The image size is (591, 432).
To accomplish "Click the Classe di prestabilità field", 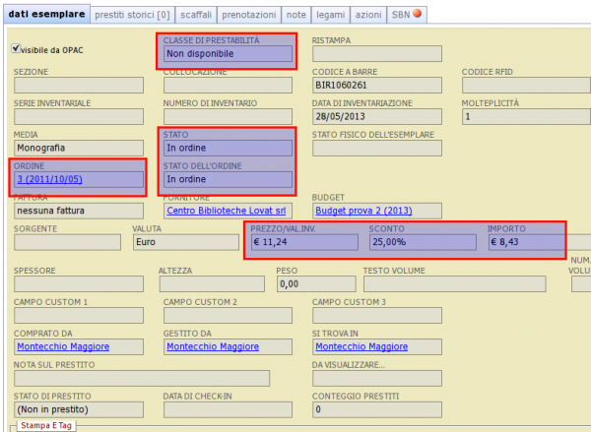I will pyautogui.click(x=226, y=56).
